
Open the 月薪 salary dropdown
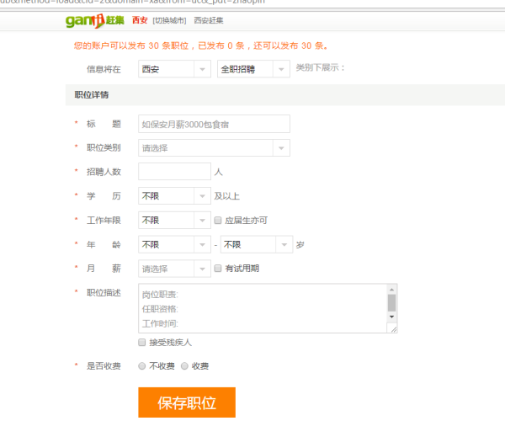(x=174, y=269)
